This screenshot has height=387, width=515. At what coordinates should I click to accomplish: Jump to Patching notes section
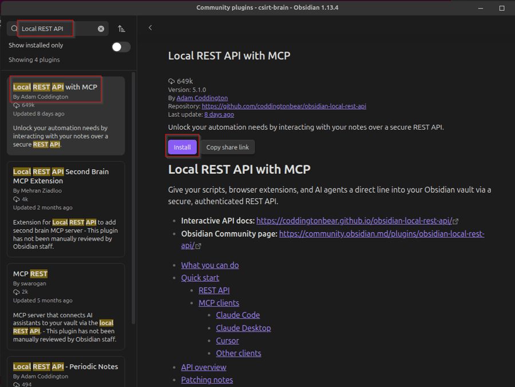tap(207, 380)
